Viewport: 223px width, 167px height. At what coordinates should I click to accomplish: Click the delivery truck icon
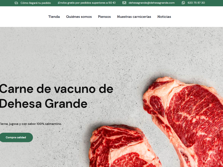coord(16,3)
